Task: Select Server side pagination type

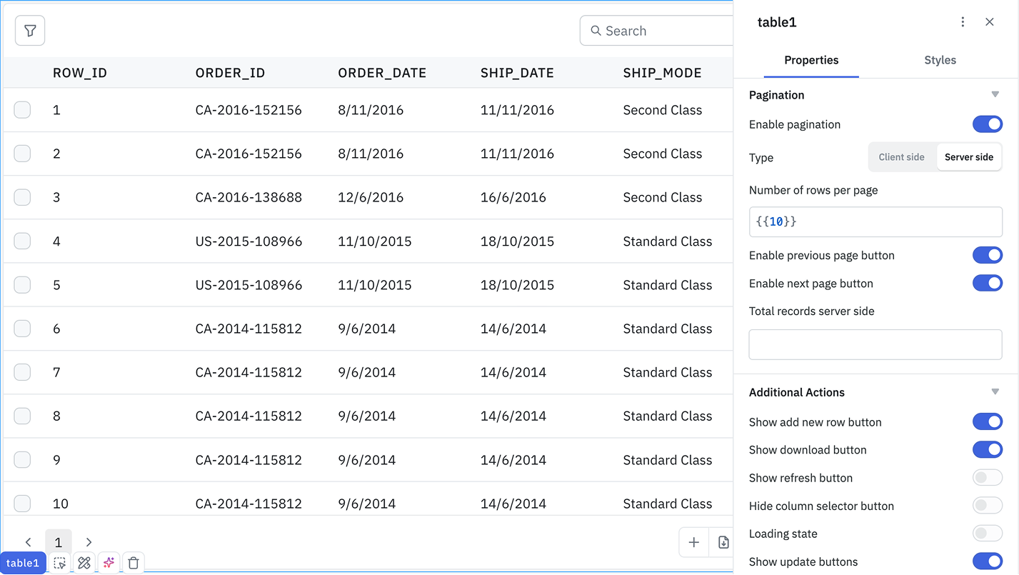Action: pyautogui.click(x=969, y=157)
